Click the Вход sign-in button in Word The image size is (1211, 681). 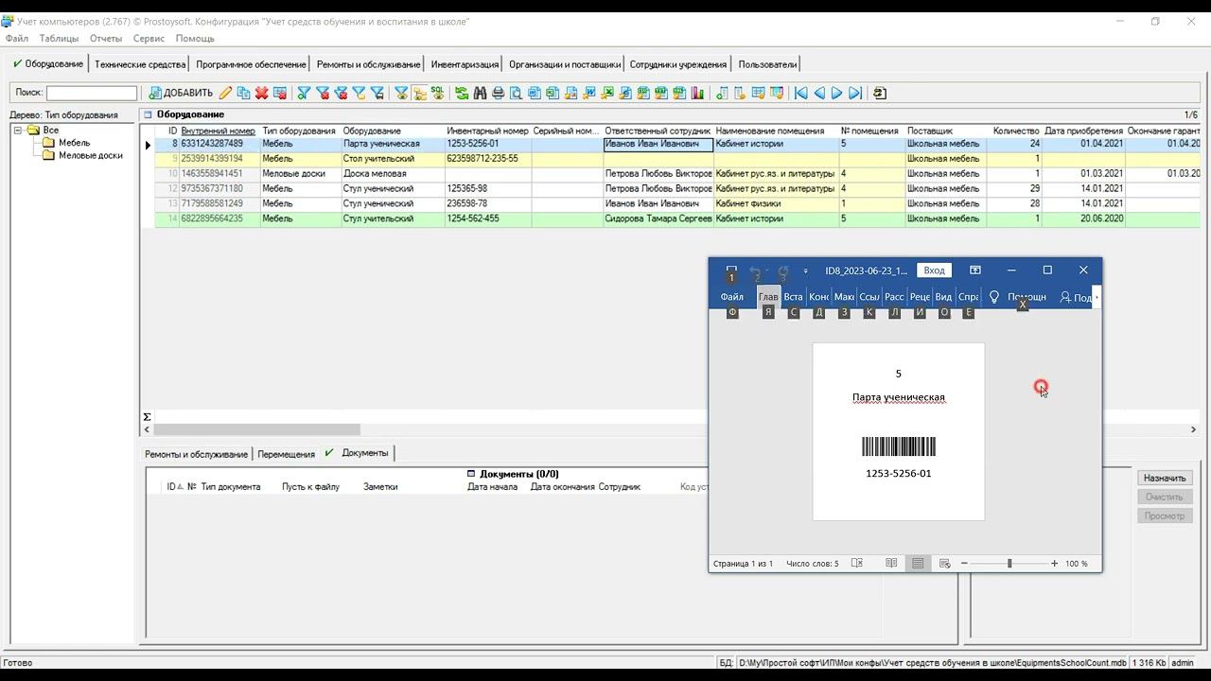(x=934, y=271)
